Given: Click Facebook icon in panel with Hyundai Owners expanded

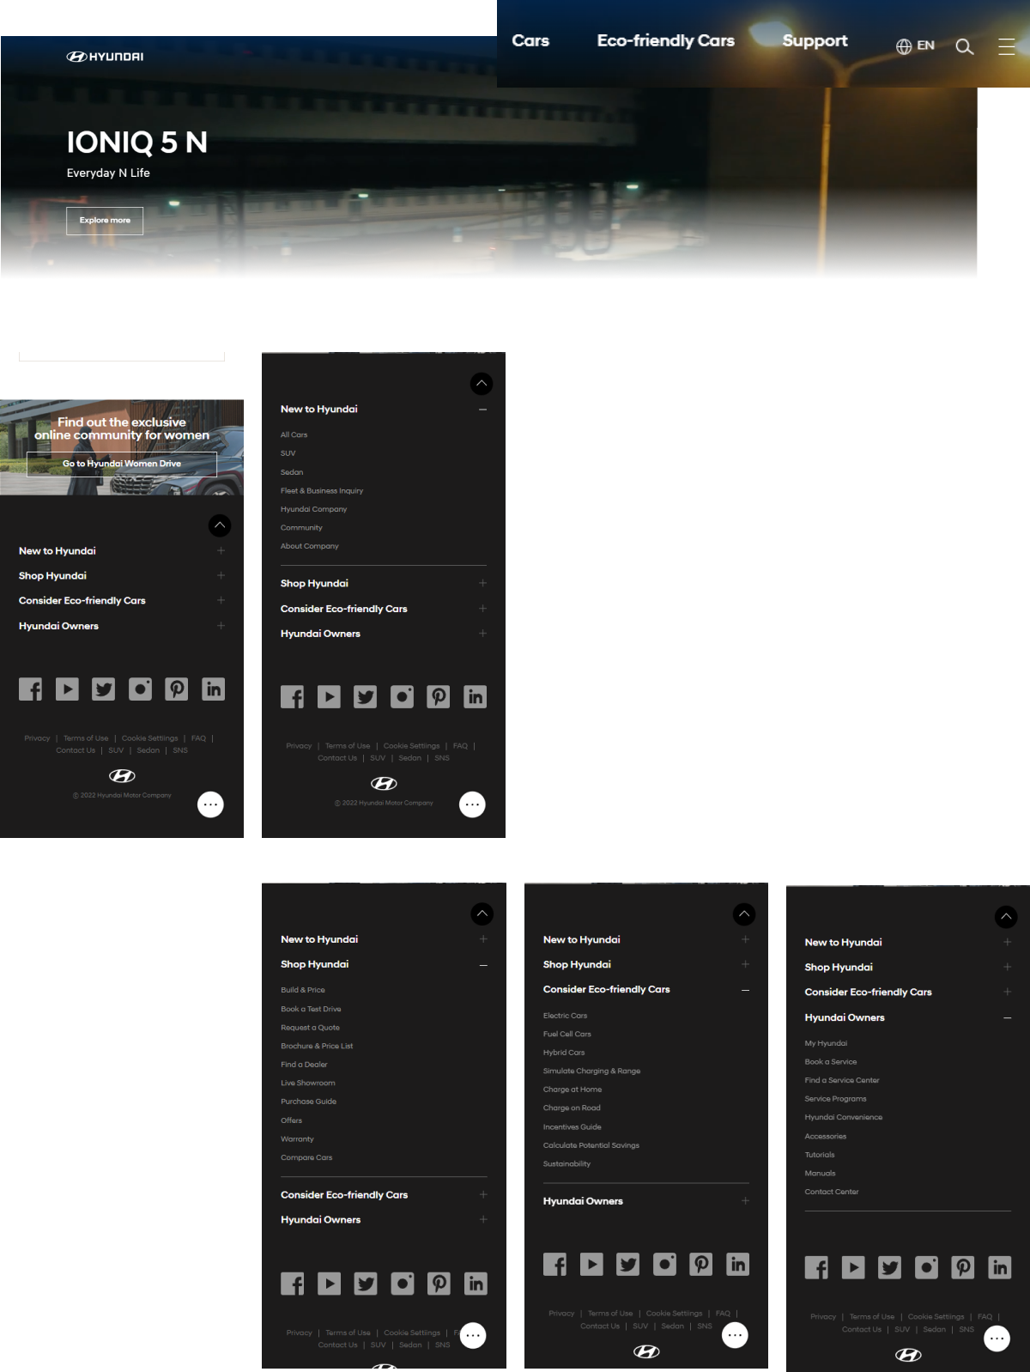Looking at the screenshot, I should tap(816, 1267).
